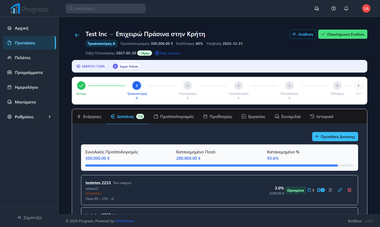
Task: Collapse the sidebar with Σύμπτυξη
Action: pos(30,217)
